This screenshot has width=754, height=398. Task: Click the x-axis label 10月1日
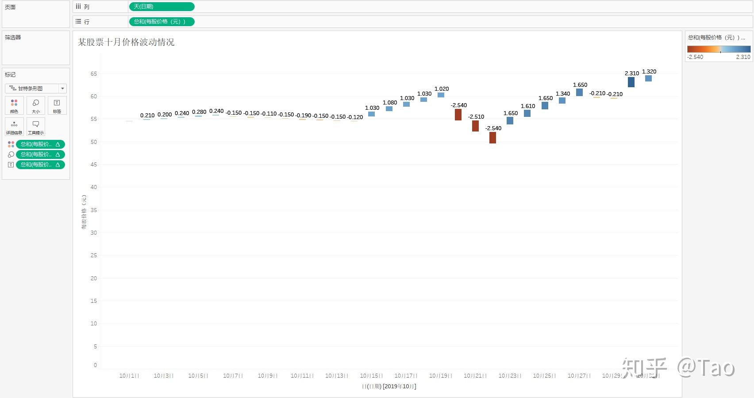pos(129,376)
